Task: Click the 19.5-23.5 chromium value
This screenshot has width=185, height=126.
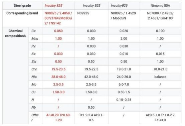Action: [x=58, y=69]
